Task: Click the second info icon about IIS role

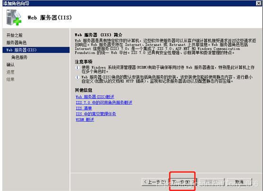Action: point(77,77)
